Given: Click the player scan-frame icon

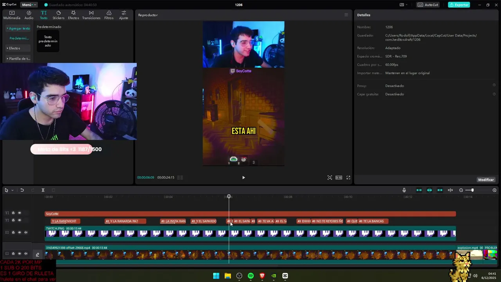Looking at the screenshot, I should pyautogui.click(x=330, y=177).
